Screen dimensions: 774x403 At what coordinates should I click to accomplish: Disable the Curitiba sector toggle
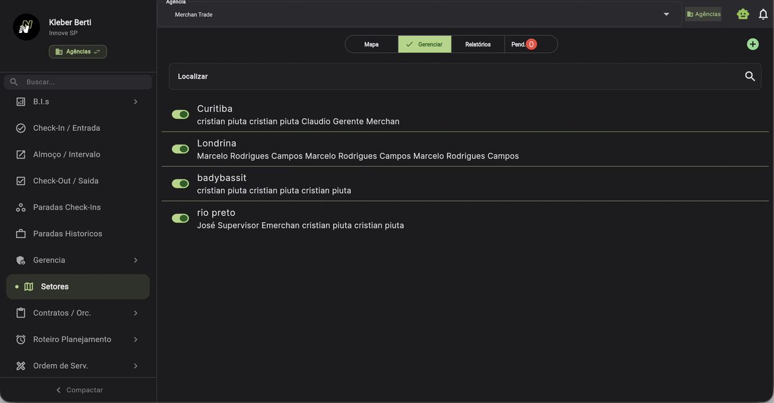tap(180, 114)
